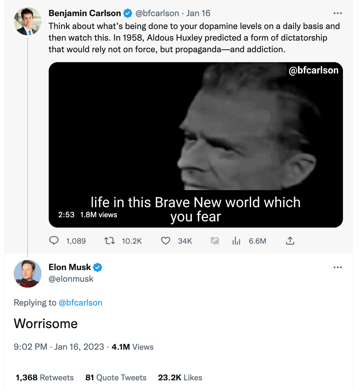Click Elon Musk's blue verified badge
This screenshot has height=390, width=361.
[x=98, y=267]
